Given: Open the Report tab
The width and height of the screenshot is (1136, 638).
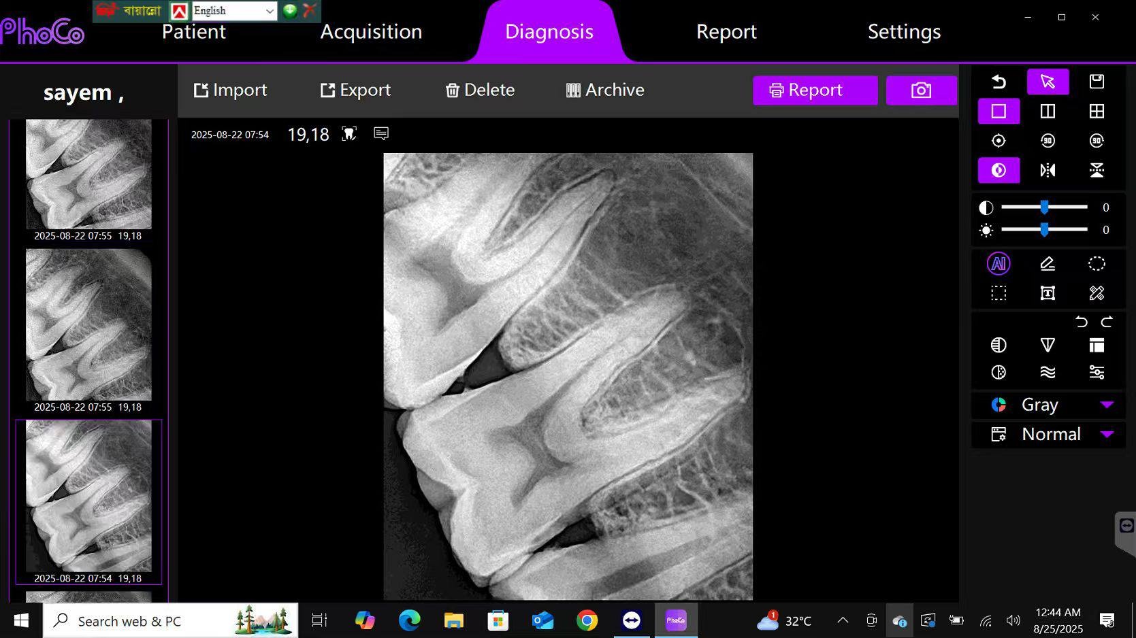Looking at the screenshot, I should tap(726, 32).
